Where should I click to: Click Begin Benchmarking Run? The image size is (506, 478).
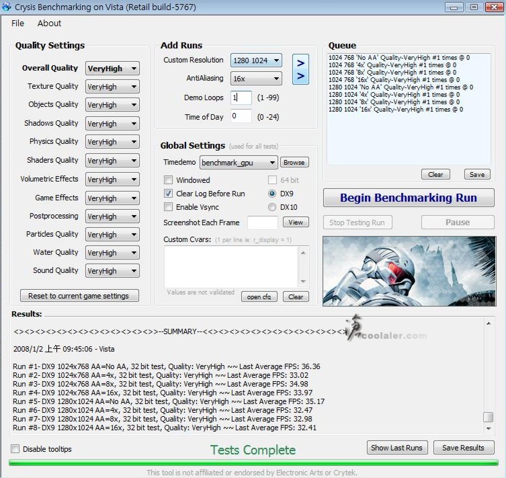point(409,198)
